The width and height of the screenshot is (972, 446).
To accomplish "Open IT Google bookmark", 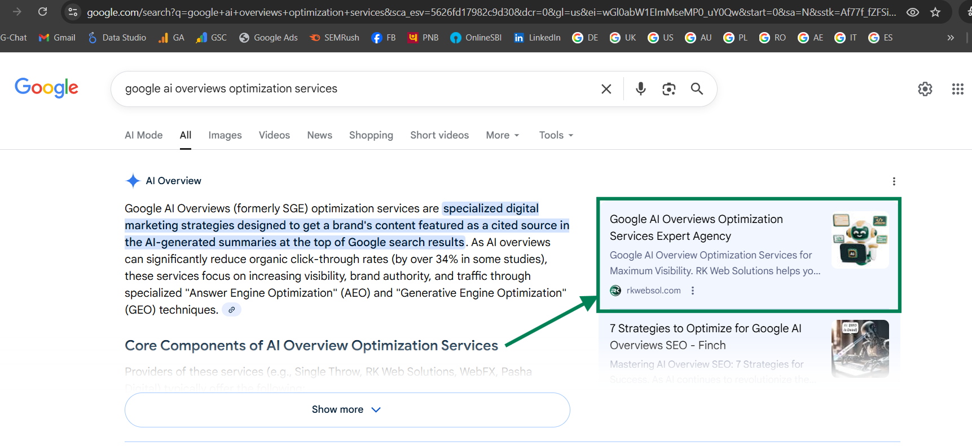I will pyautogui.click(x=846, y=38).
